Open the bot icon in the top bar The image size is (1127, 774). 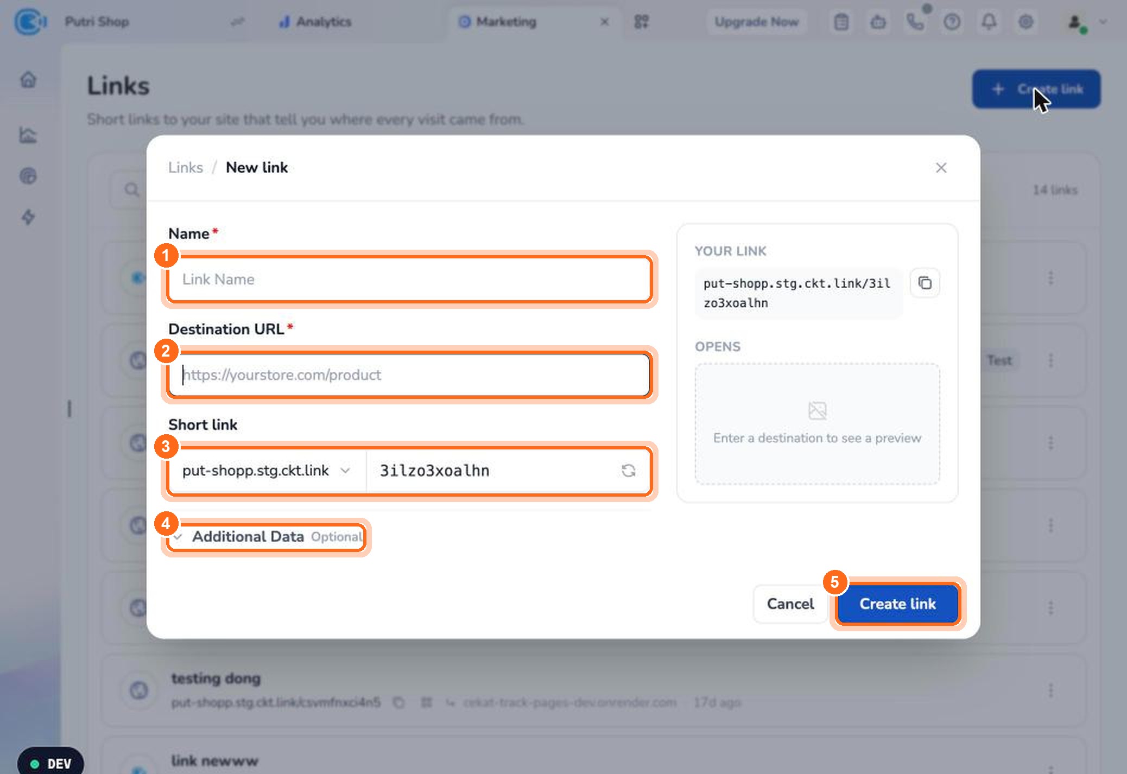pos(878,22)
